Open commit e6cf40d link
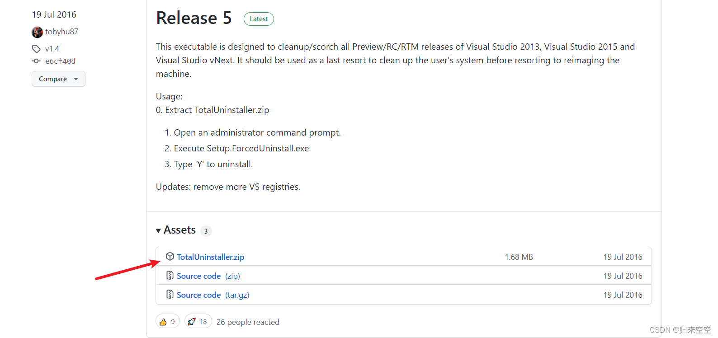Viewport: 718px width, 338px height. (60, 61)
